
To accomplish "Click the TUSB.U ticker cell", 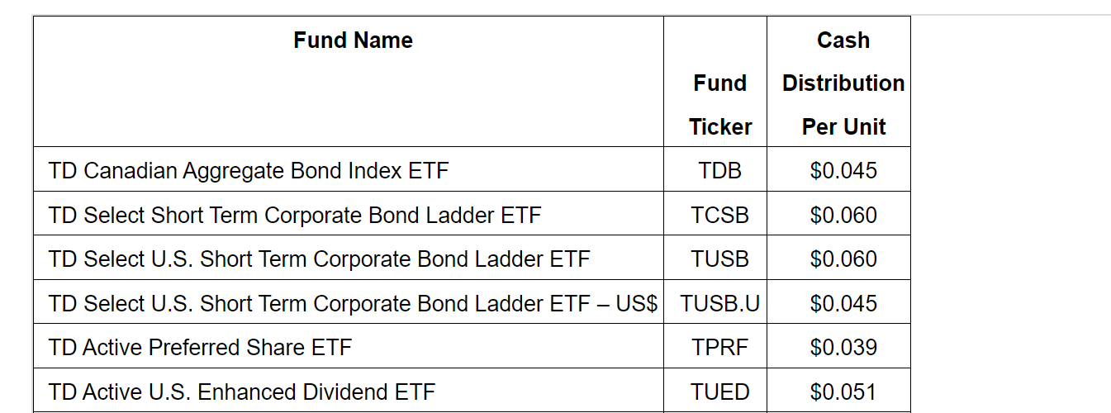I will [719, 304].
